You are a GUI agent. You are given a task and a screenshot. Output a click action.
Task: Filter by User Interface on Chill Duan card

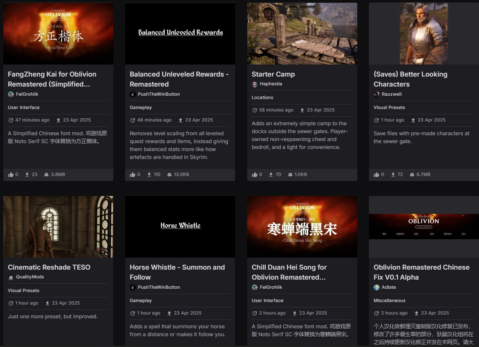(x=267, y=300)
